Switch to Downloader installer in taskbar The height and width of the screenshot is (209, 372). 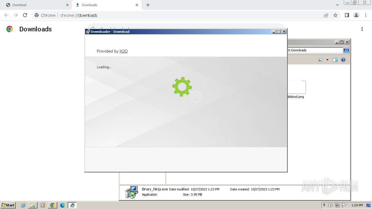[72, 205]
